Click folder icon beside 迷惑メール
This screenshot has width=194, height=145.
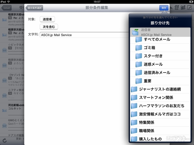pyautogui.click(x=139, y=64)
